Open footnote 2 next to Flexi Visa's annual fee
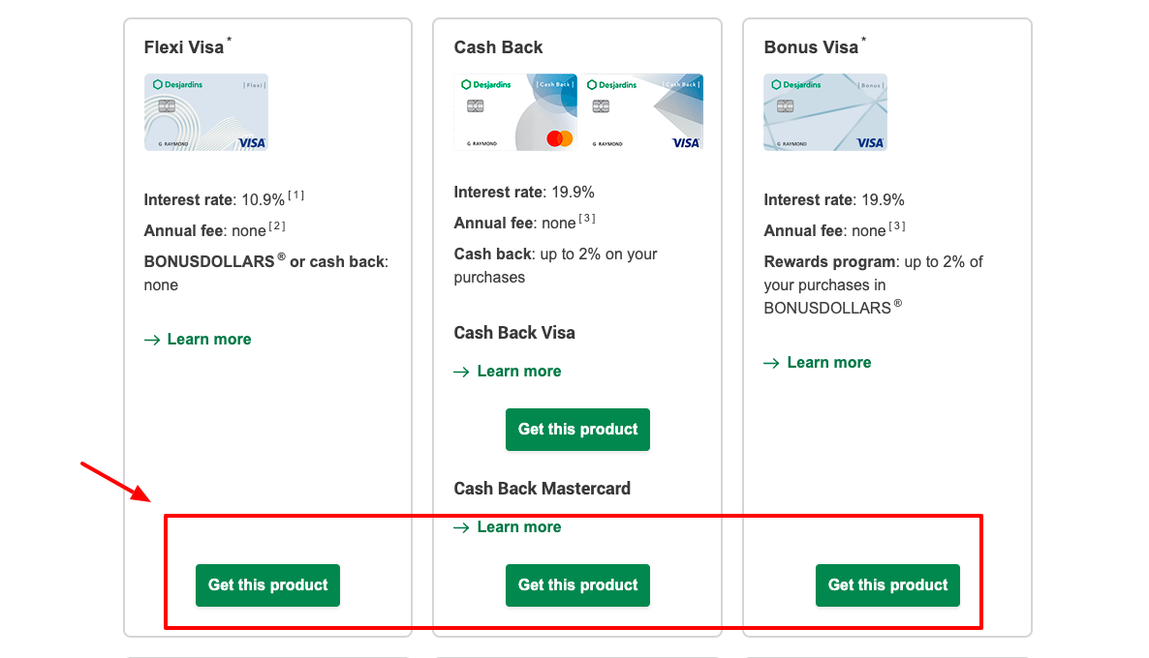This screenshot has height=658, width=1149. [279, 225]
